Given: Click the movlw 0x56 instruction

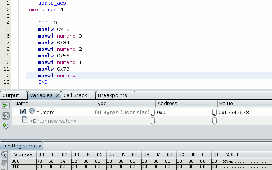Looking at the screenshot, I should point(54,56).
